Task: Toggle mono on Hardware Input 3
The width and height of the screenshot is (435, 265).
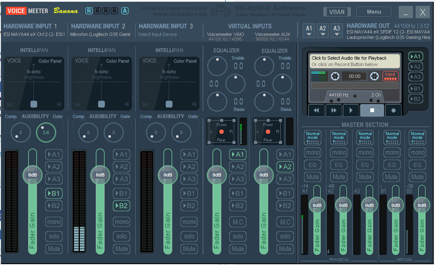Action: 189,222
